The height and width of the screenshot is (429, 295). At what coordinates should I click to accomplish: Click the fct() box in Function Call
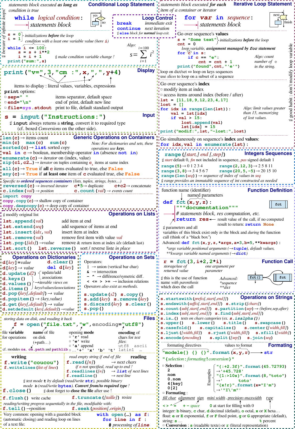click(x=255, y=277)
